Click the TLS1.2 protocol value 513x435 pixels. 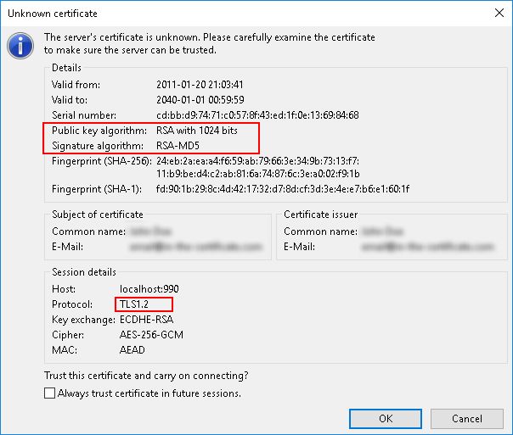point(134,304)
